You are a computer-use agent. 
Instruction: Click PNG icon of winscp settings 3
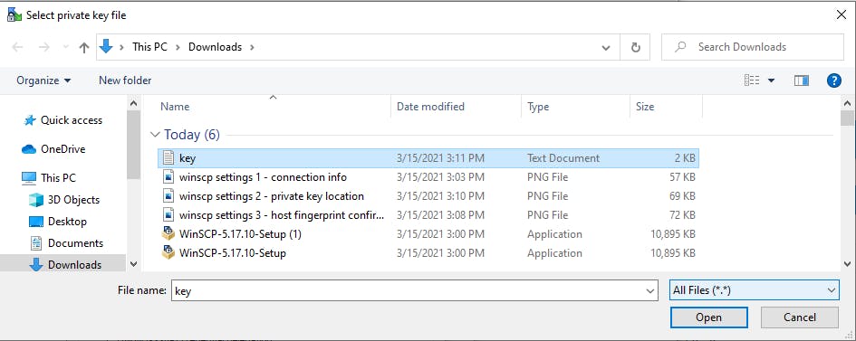click(168, 215)
